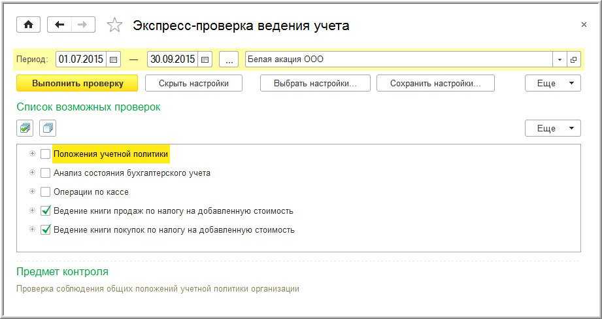Click the organization field Белая акация ООО
The width and height of the screenshot is (602, 319).
[399, 59]
